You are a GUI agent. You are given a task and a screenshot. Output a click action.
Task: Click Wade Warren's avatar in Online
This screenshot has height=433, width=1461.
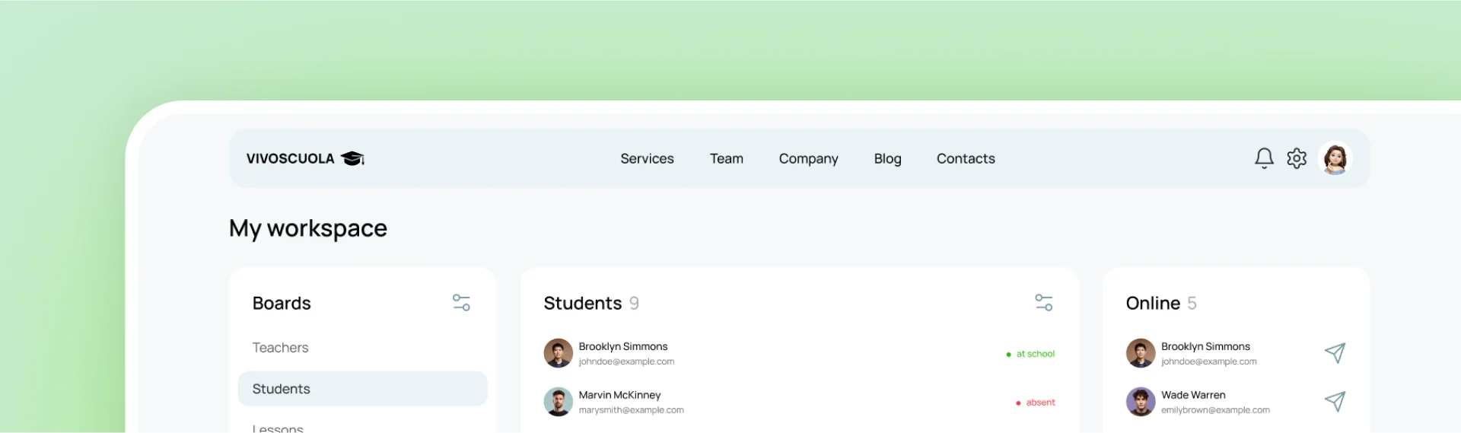click(x=1140, y=402)
